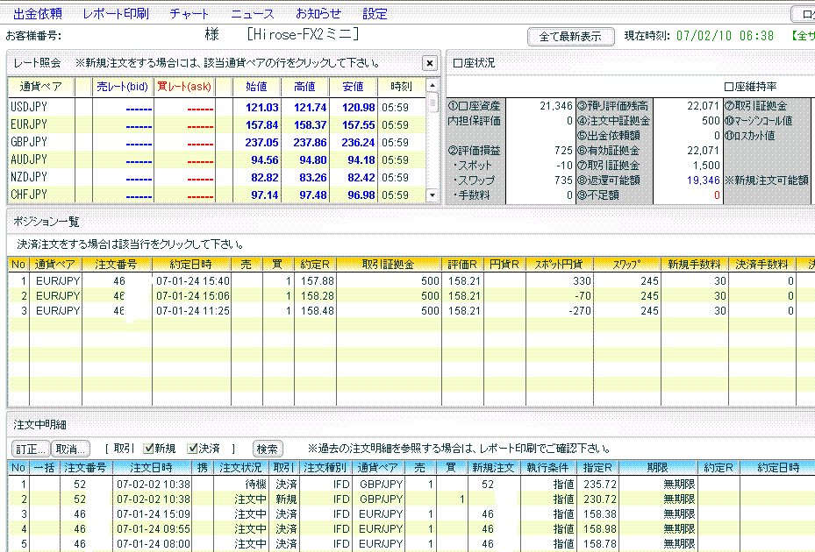The image size is (815, 552).
Task: Uncheck the 決済 filter checkbox
Action: click(x=193, y=449)
